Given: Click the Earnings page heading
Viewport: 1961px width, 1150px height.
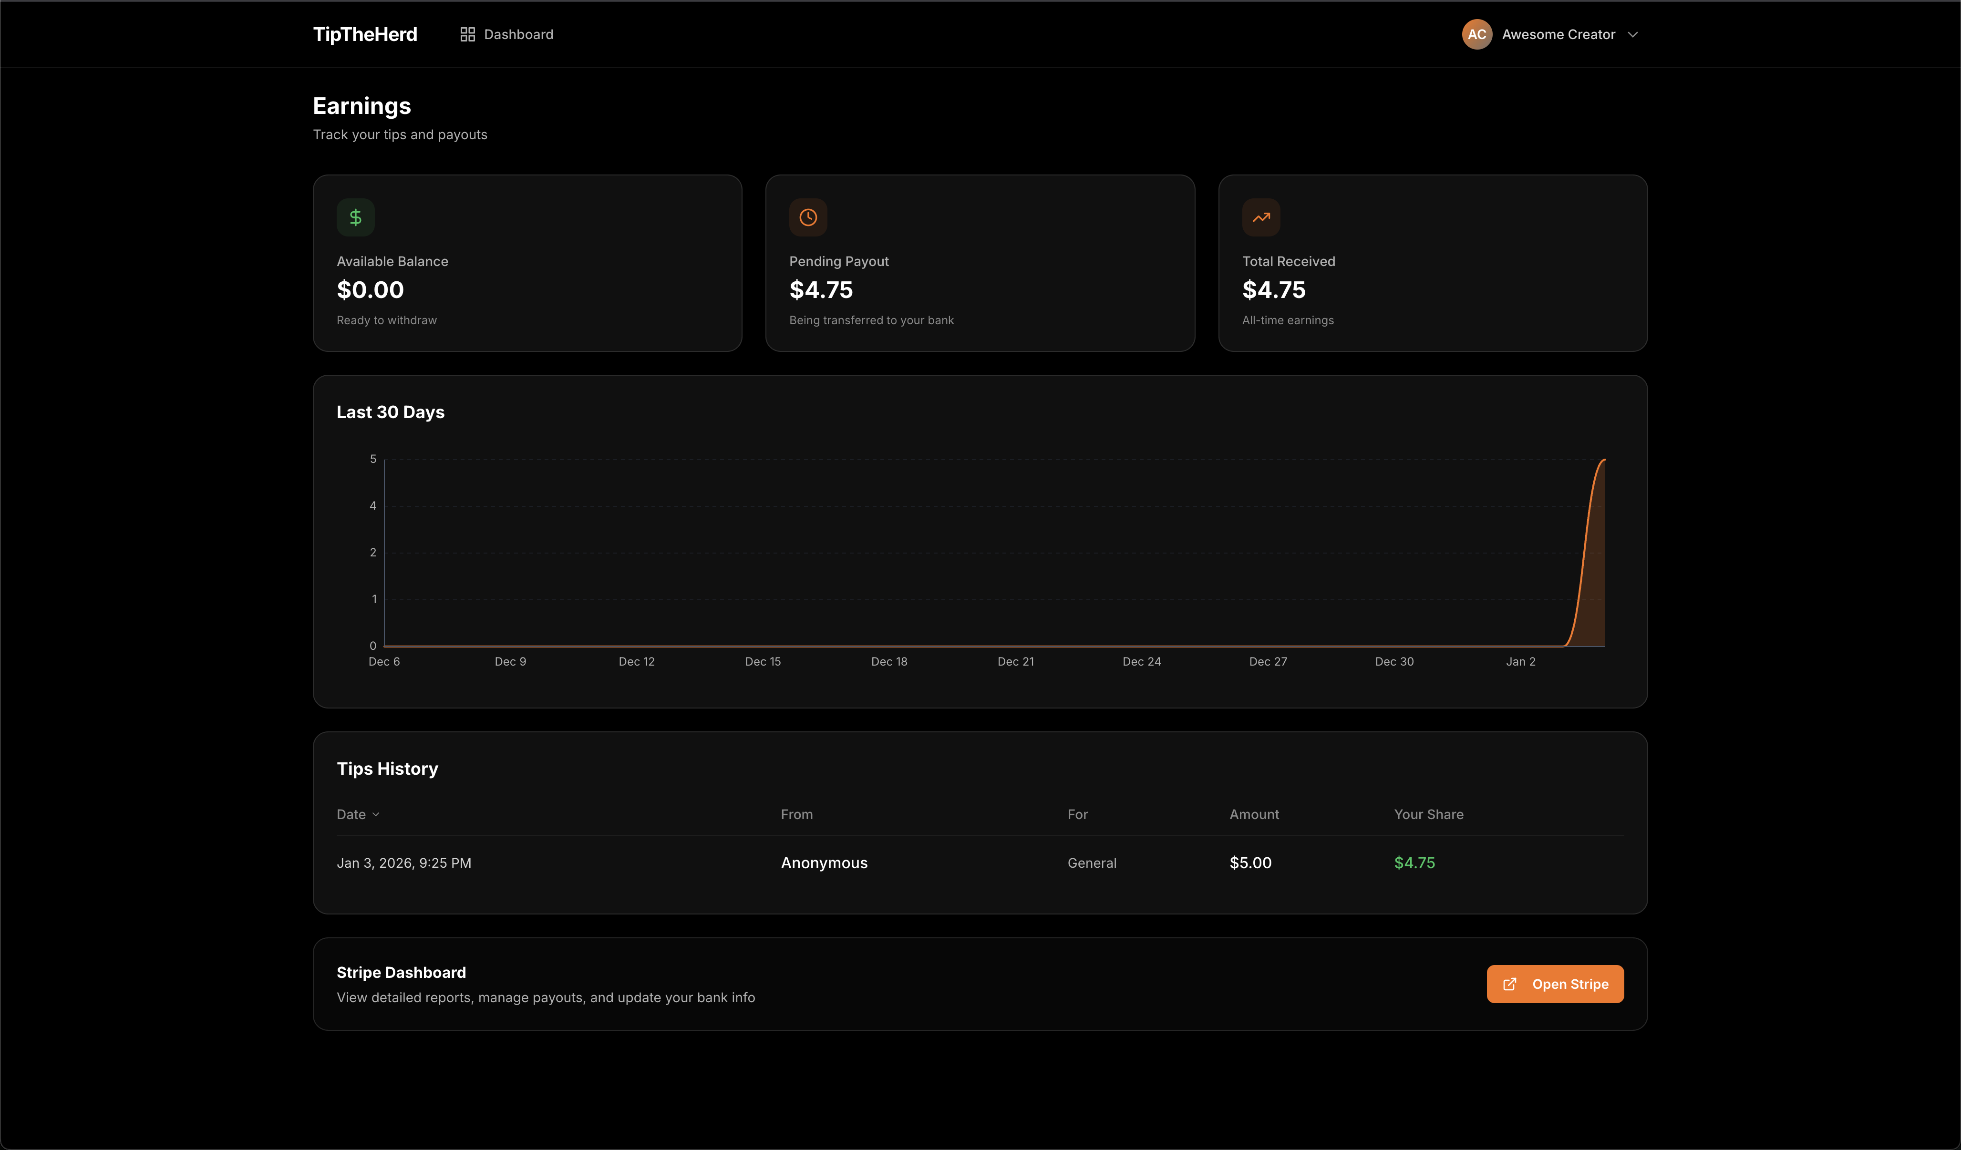Looking at the screenshot, I should (x=361, y=106).
